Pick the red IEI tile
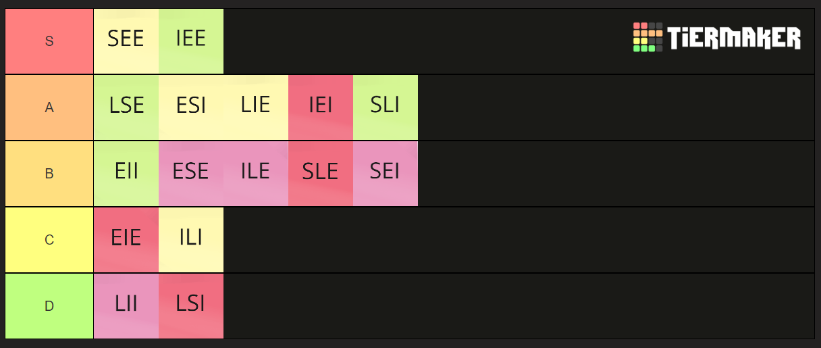The height and width of the screenshot is (348, 821). tap(321, 107)
